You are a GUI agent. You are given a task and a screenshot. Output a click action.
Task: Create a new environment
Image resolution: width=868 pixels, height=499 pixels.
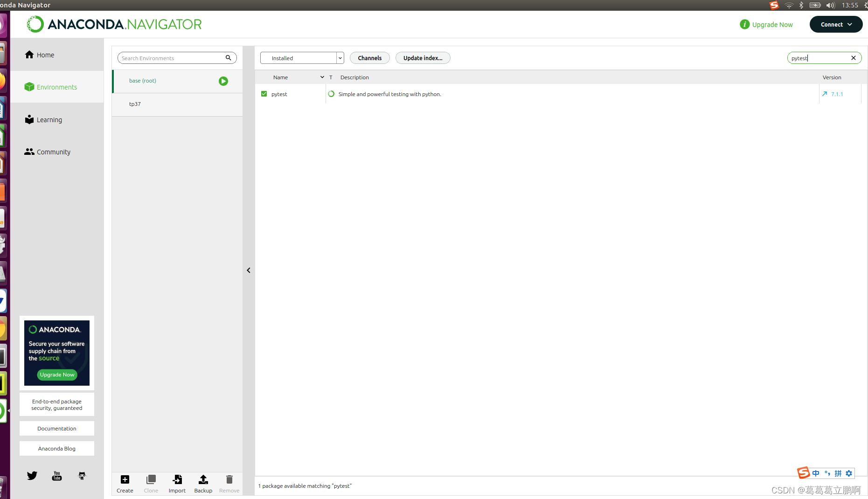click(125, 484)
